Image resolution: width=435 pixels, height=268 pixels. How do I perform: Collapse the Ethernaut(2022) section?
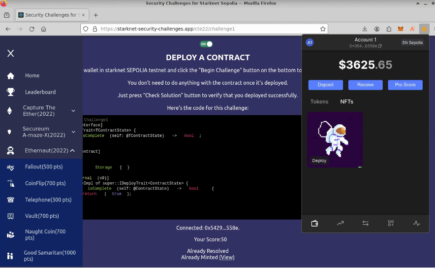pyautogui.click(x=72, y=151)
